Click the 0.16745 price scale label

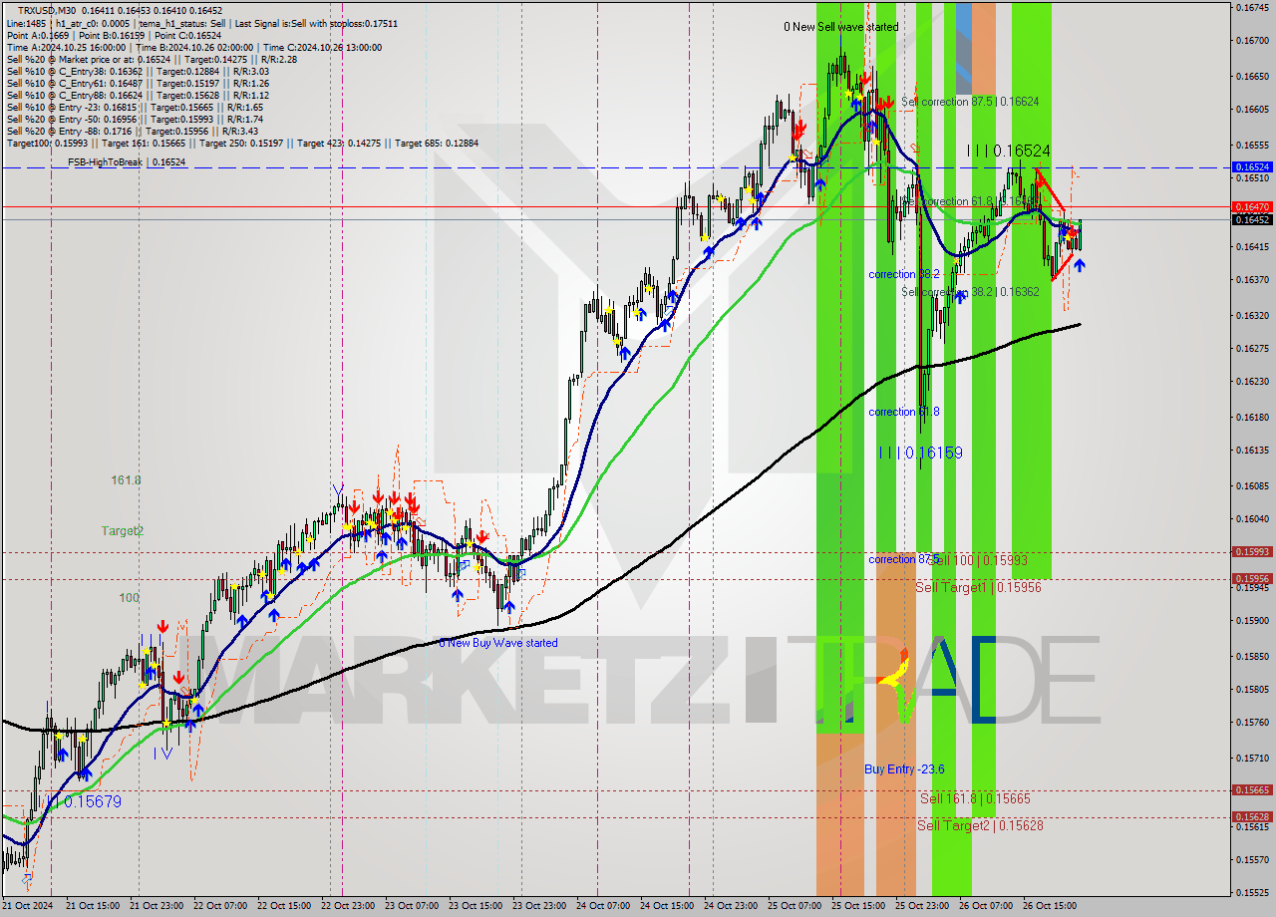tap(1252, 7)
